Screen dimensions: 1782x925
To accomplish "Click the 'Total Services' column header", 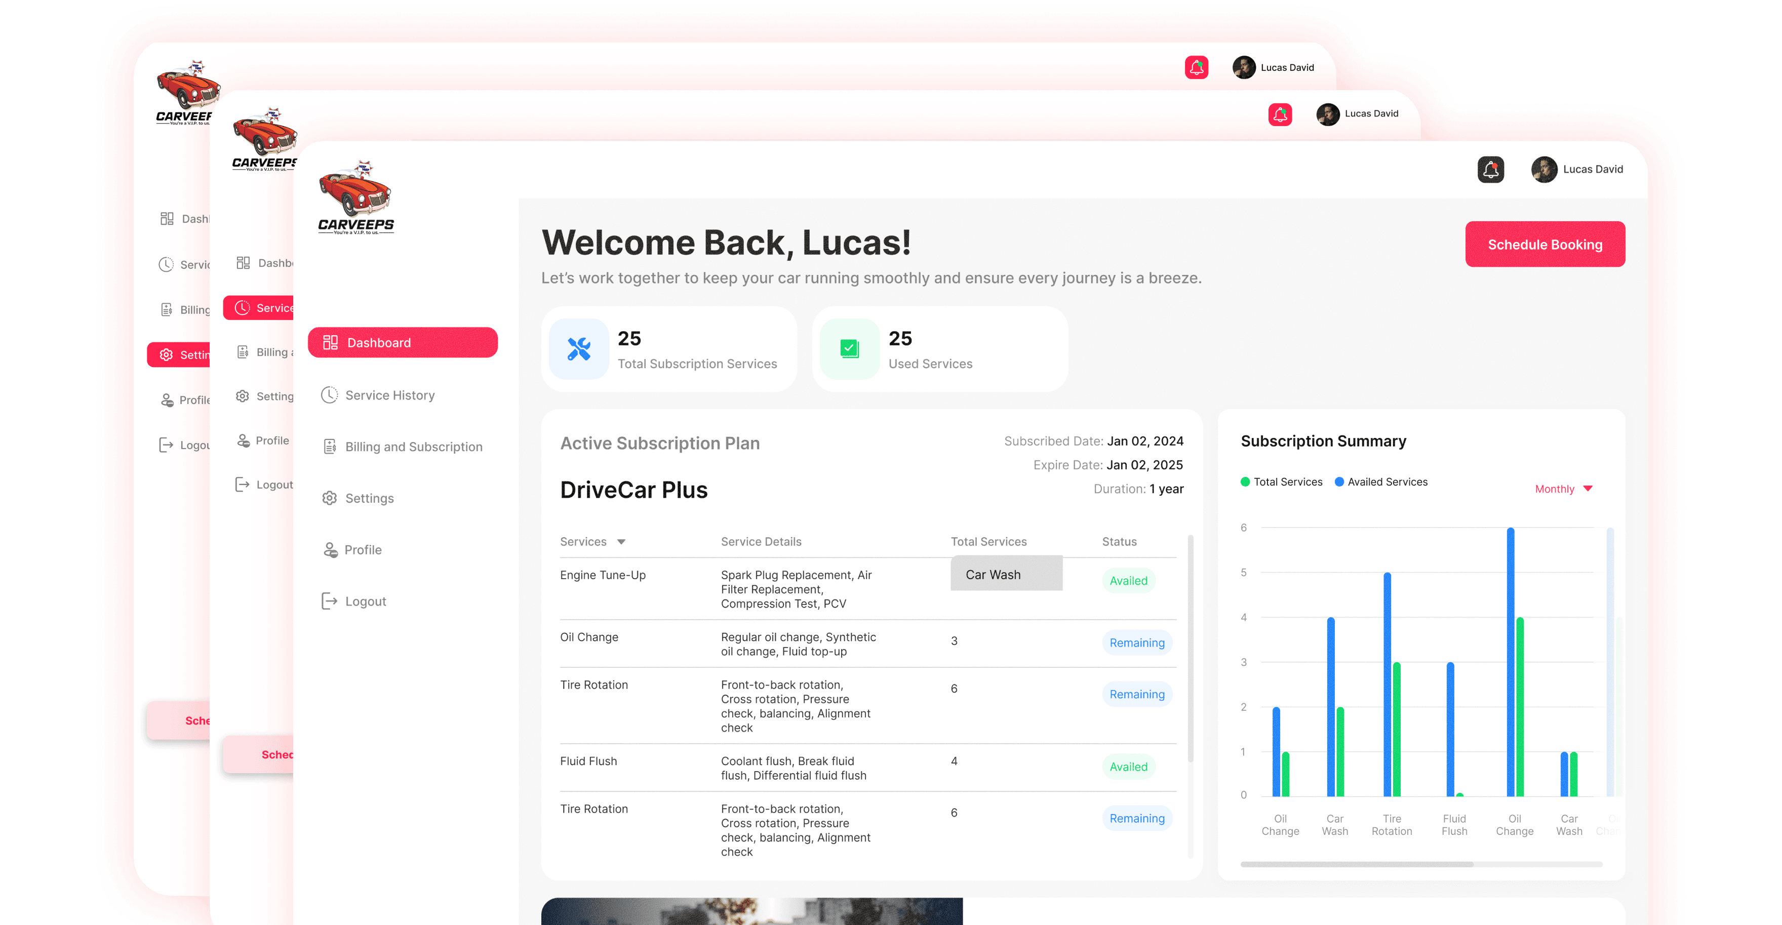I will (x=988, y=542).
